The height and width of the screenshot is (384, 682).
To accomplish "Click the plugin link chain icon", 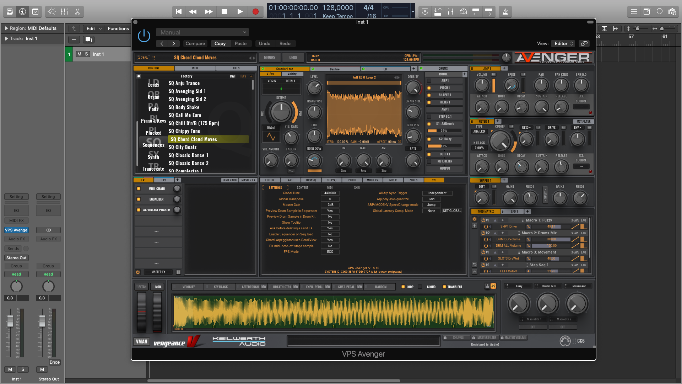I will 584,43.
